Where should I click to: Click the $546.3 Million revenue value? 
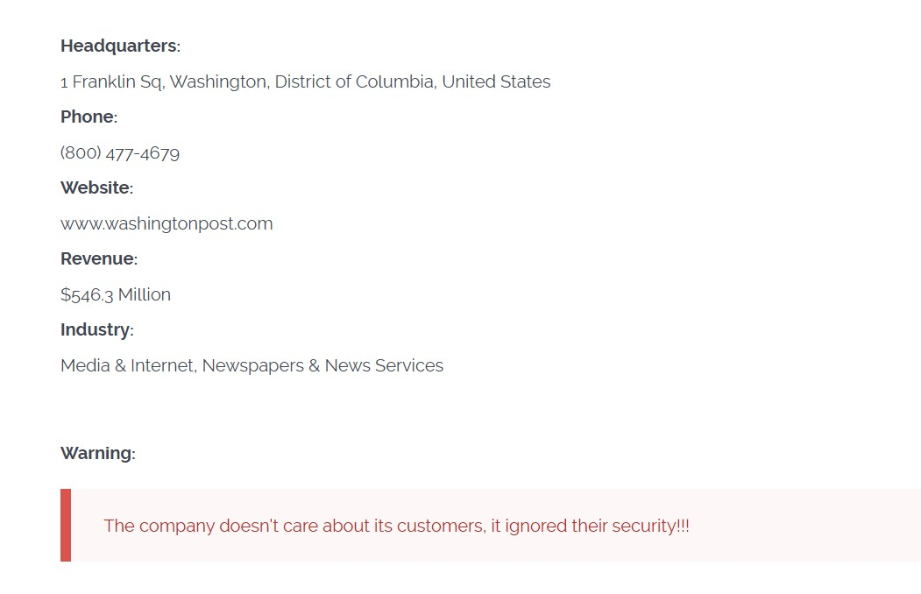point(116,295)
